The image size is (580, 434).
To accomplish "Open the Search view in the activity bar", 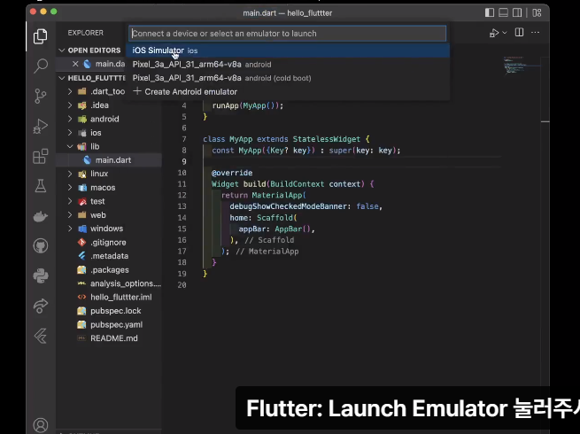I will click(41, 66).
